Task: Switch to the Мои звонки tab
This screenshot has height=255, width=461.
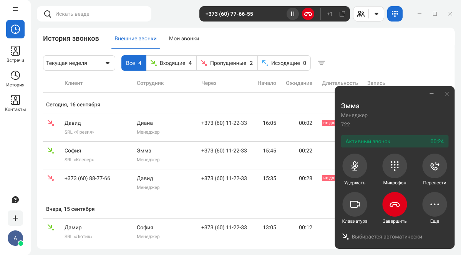Action: click(x=184, y=38)
